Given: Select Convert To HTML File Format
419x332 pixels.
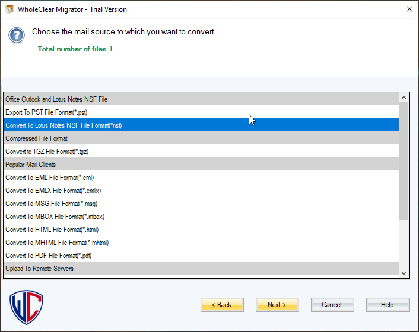Looking at the screenshot, I should (201, 230).
